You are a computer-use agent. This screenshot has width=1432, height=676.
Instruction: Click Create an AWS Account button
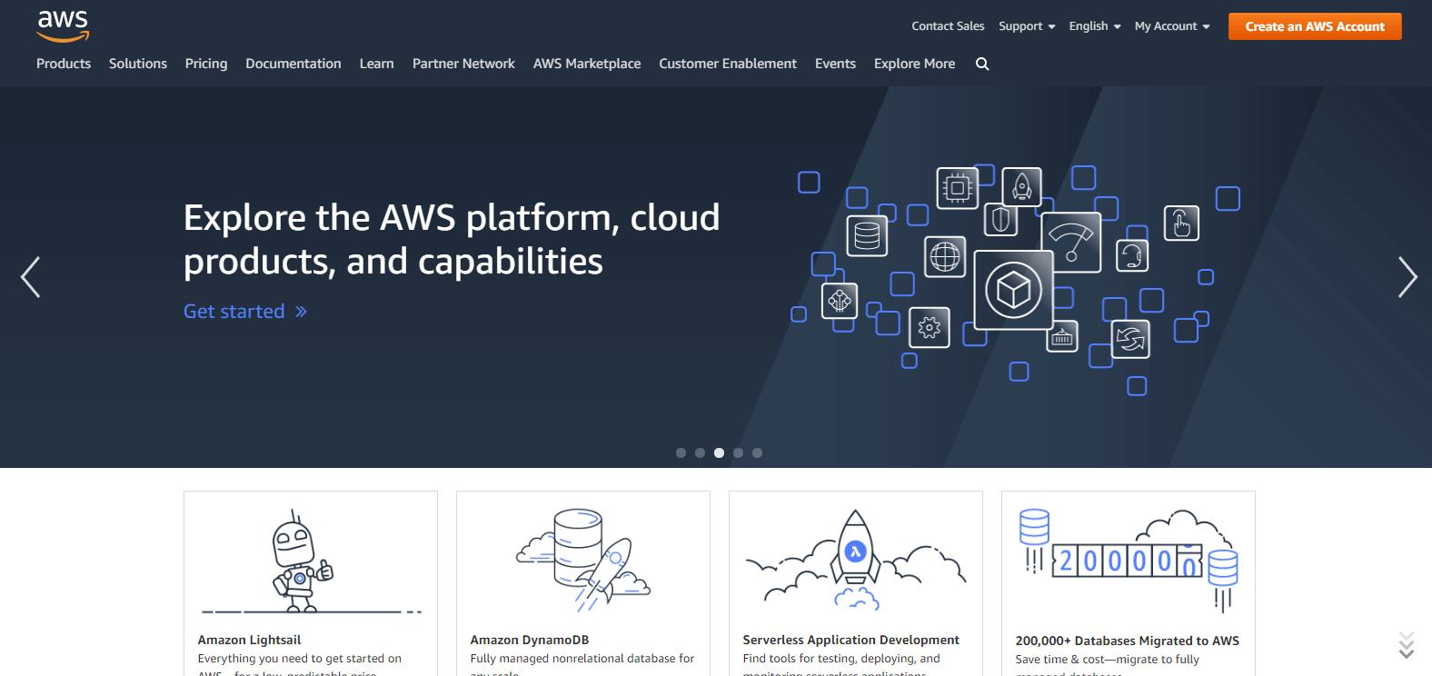[x=1315, y=26]
